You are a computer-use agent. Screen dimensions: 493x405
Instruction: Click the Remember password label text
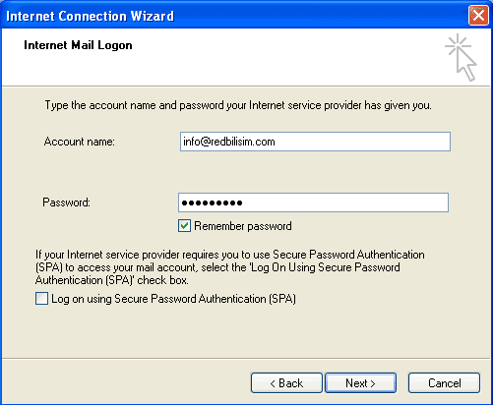pyautogui.click(x=243, y=226)
